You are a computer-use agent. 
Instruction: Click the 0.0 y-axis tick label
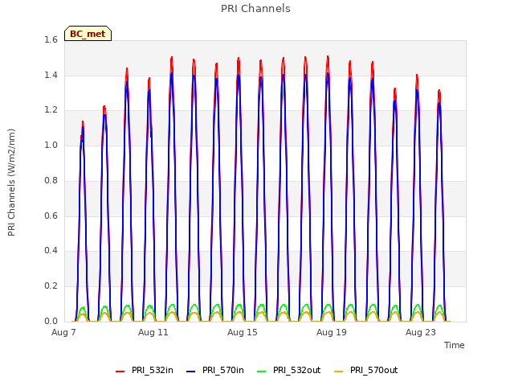[x=51, y=321]
